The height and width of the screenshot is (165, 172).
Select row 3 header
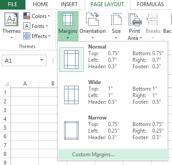(x=5, y=110)
